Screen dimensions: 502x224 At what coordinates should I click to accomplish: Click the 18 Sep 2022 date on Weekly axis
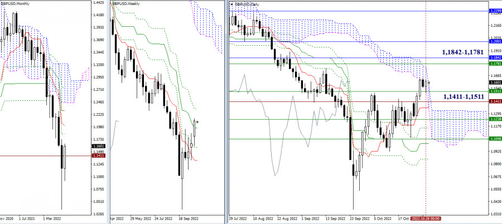189,218
